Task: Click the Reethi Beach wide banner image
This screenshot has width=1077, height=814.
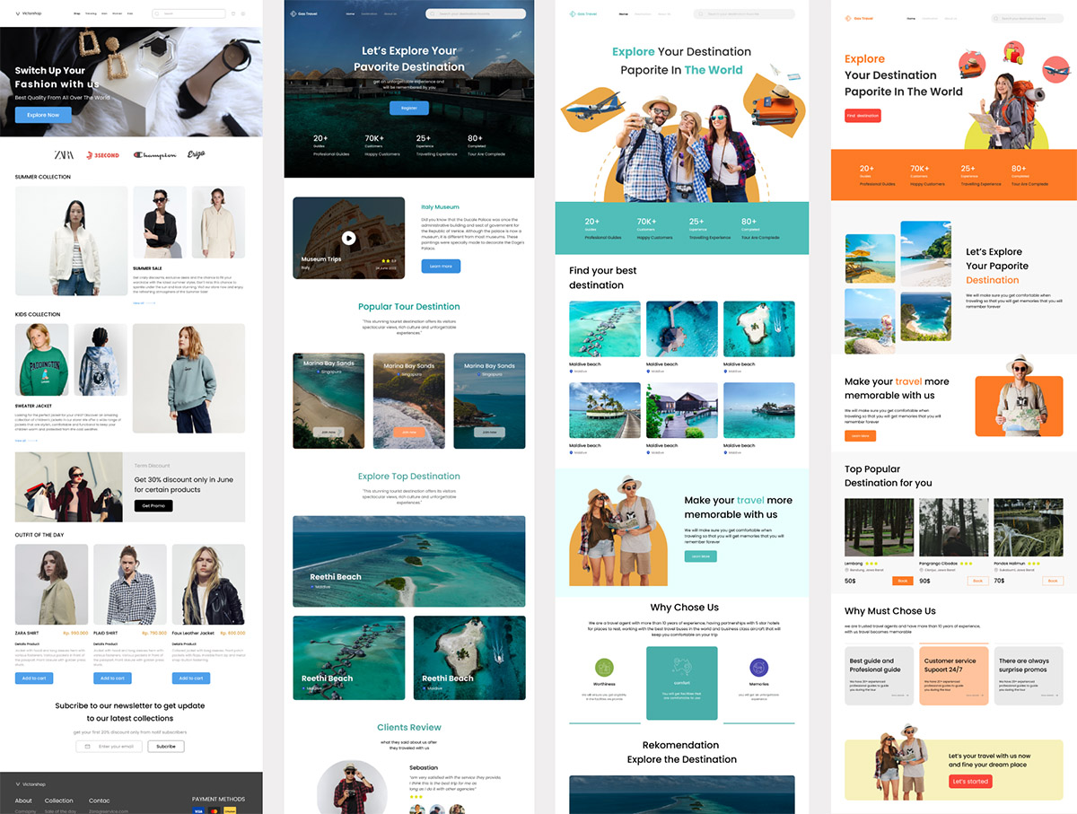Action: (408, 562)
